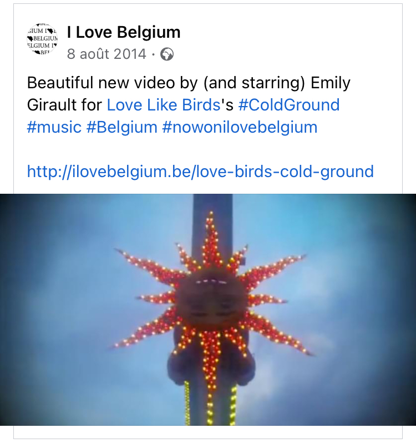Click the name Emily in the post text

pos(331,83)
